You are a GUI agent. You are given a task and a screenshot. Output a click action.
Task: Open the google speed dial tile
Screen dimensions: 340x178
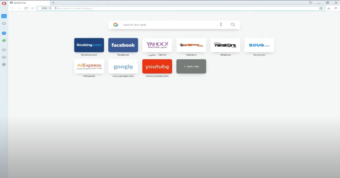tap(123, 66)
